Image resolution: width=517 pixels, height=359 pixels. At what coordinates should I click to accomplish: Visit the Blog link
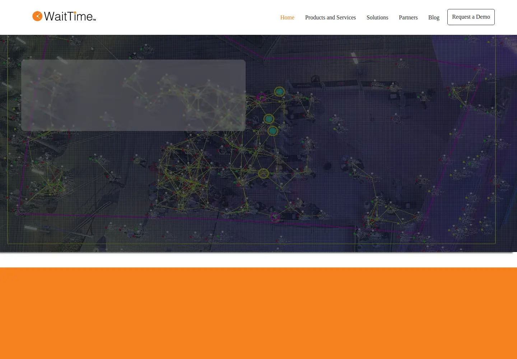[x=434, y=17]
